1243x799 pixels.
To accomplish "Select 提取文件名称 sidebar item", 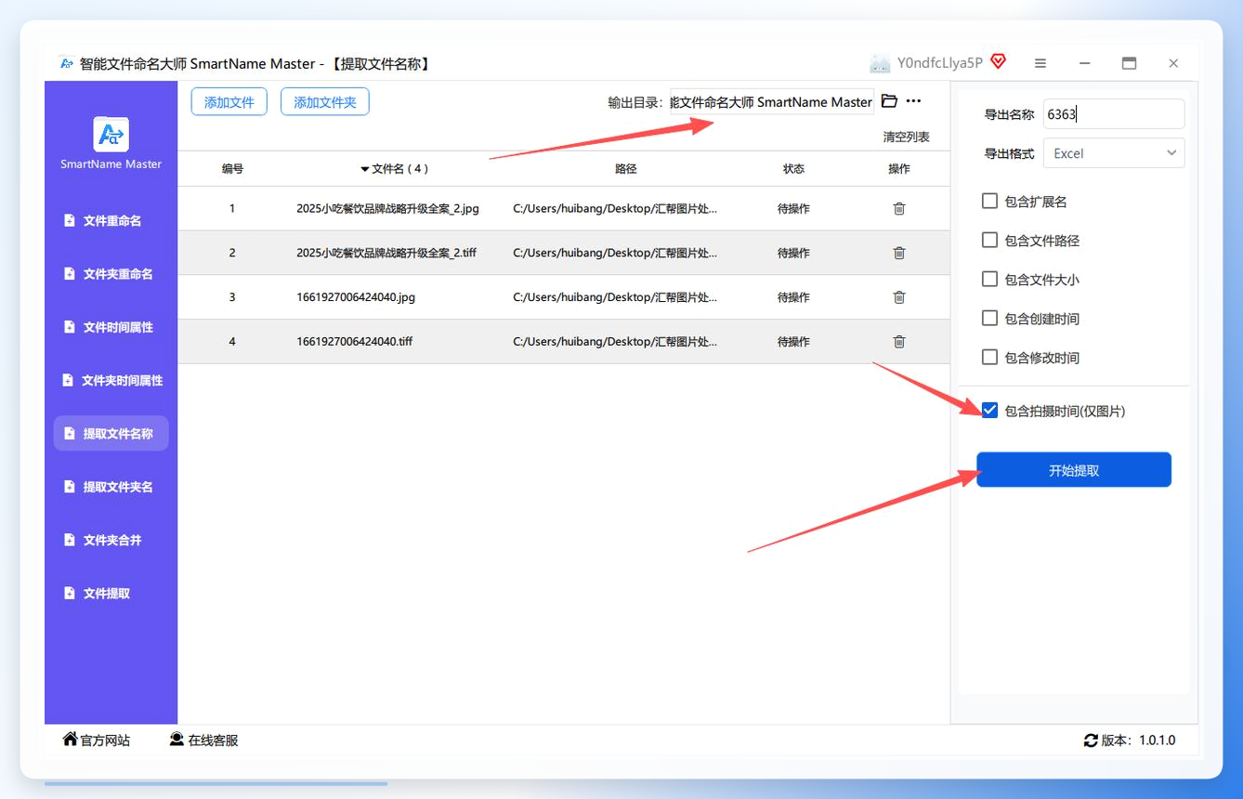I will click(x=111, y=433).
